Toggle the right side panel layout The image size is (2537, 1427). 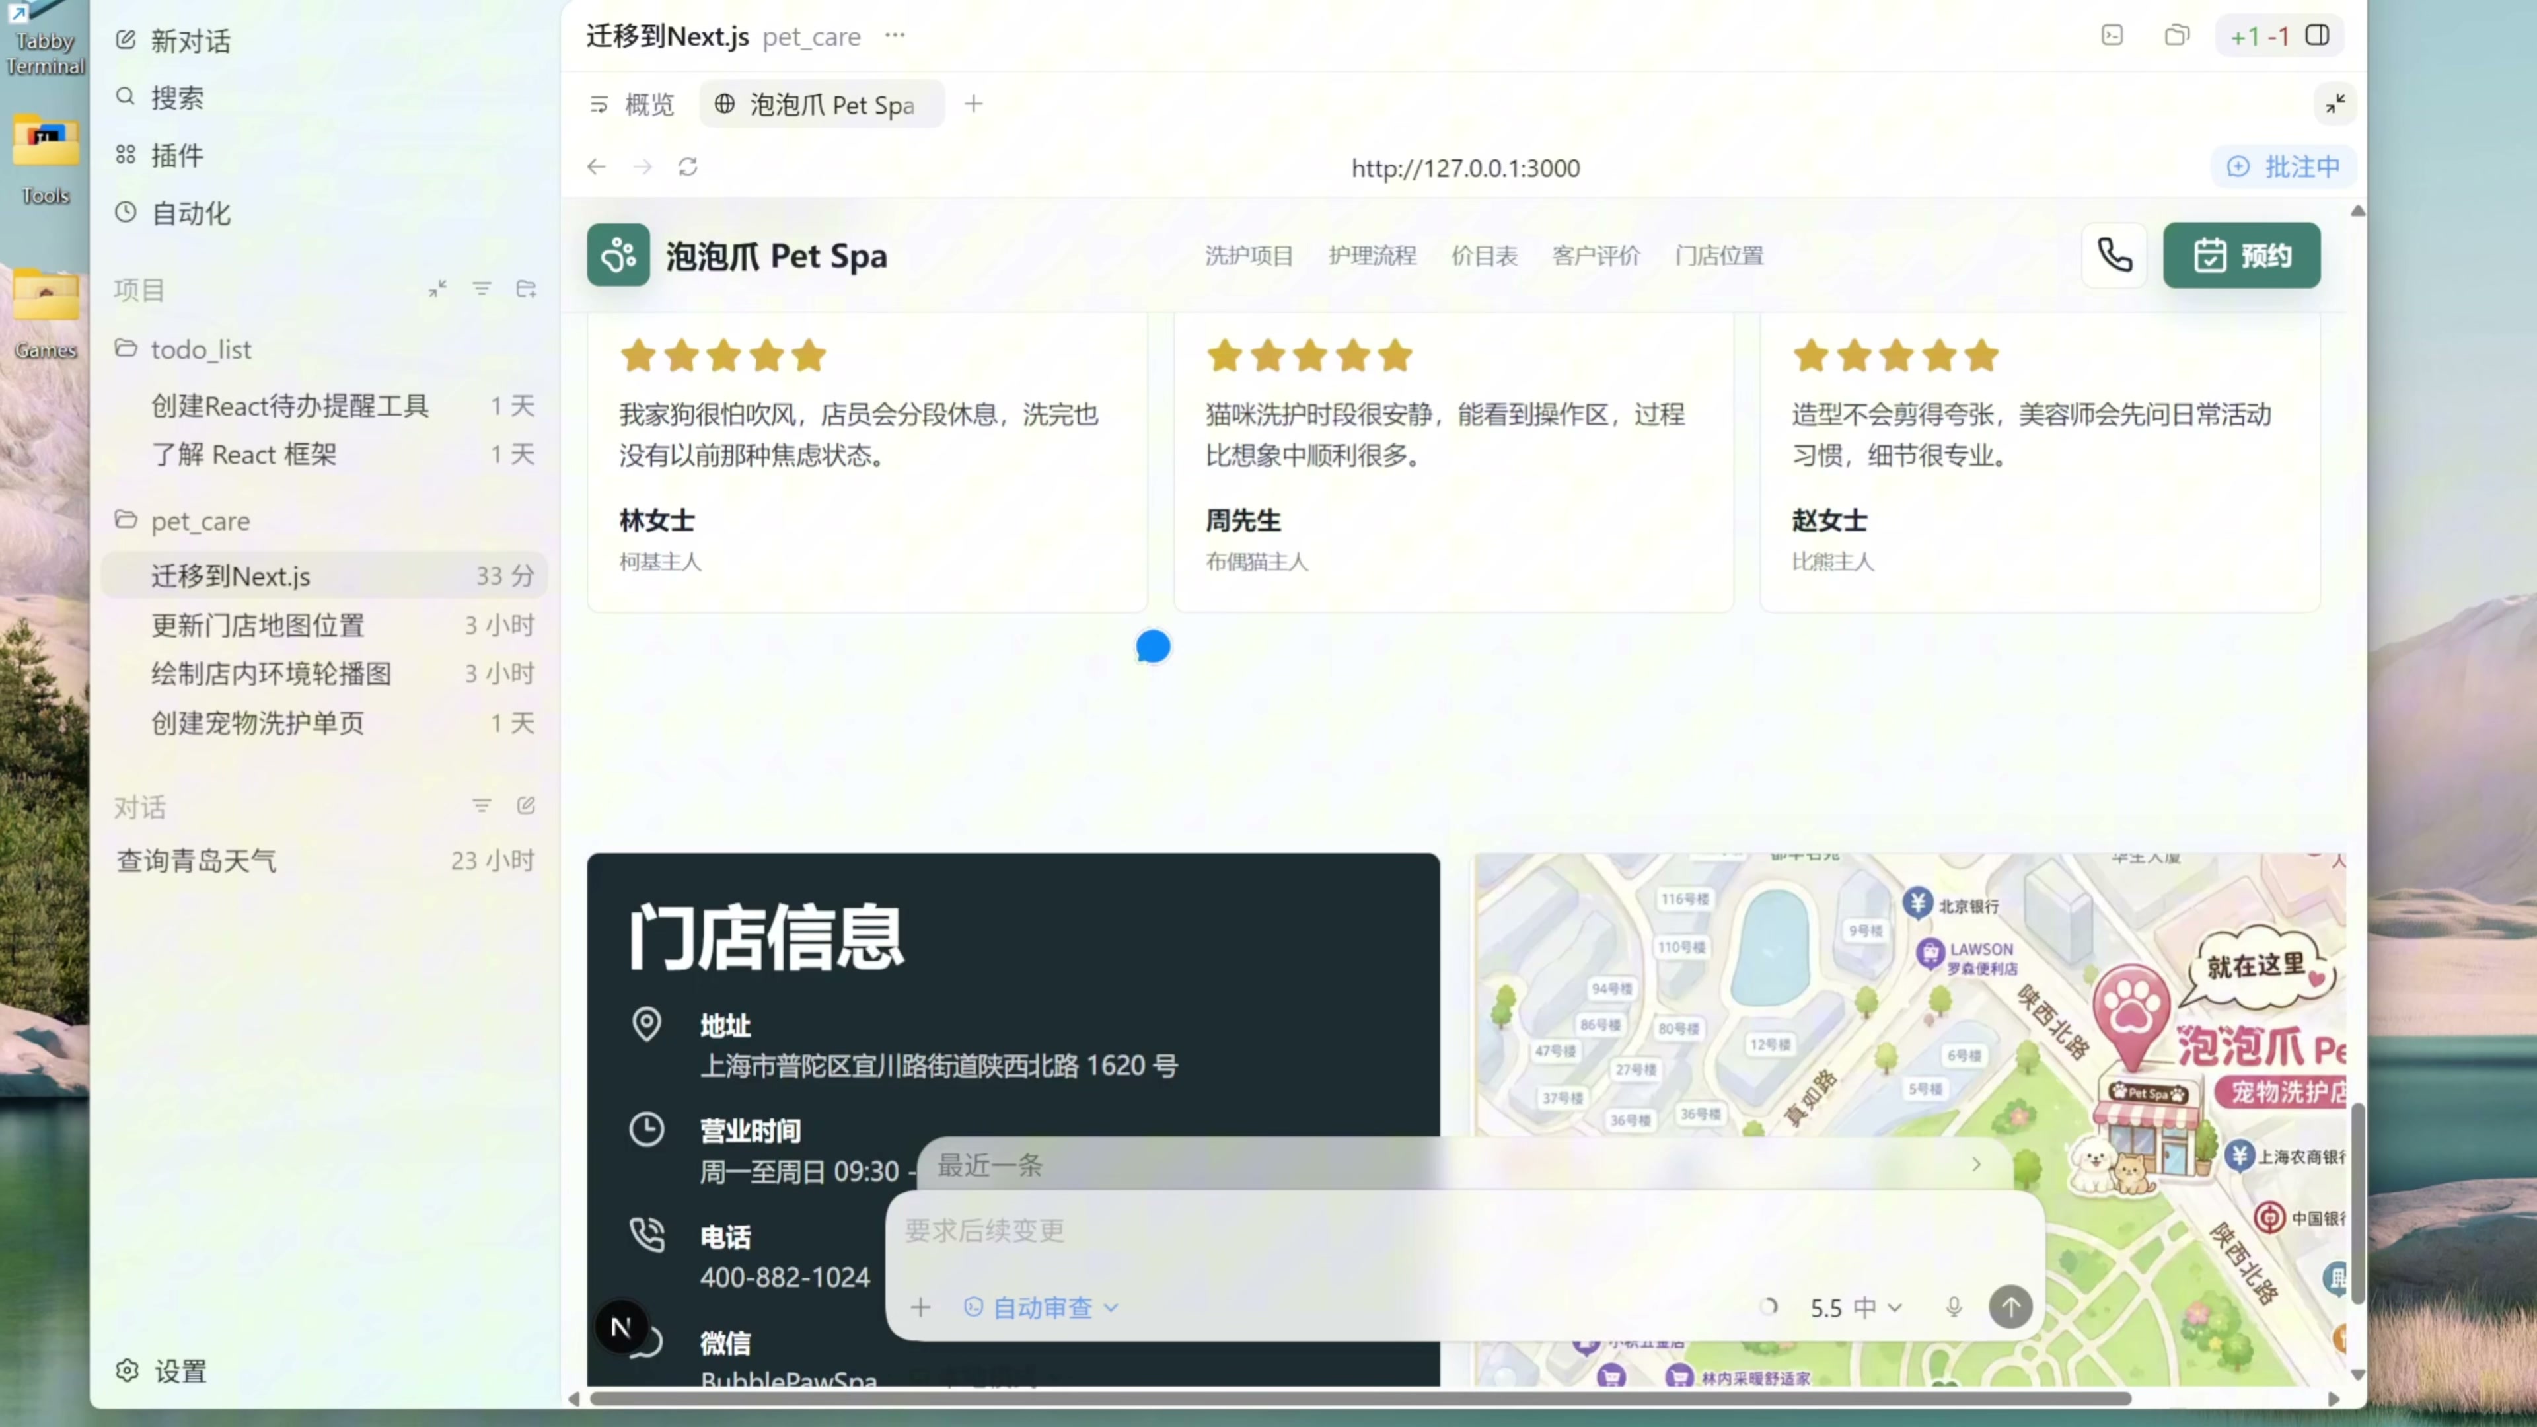tap(2318, 36)
